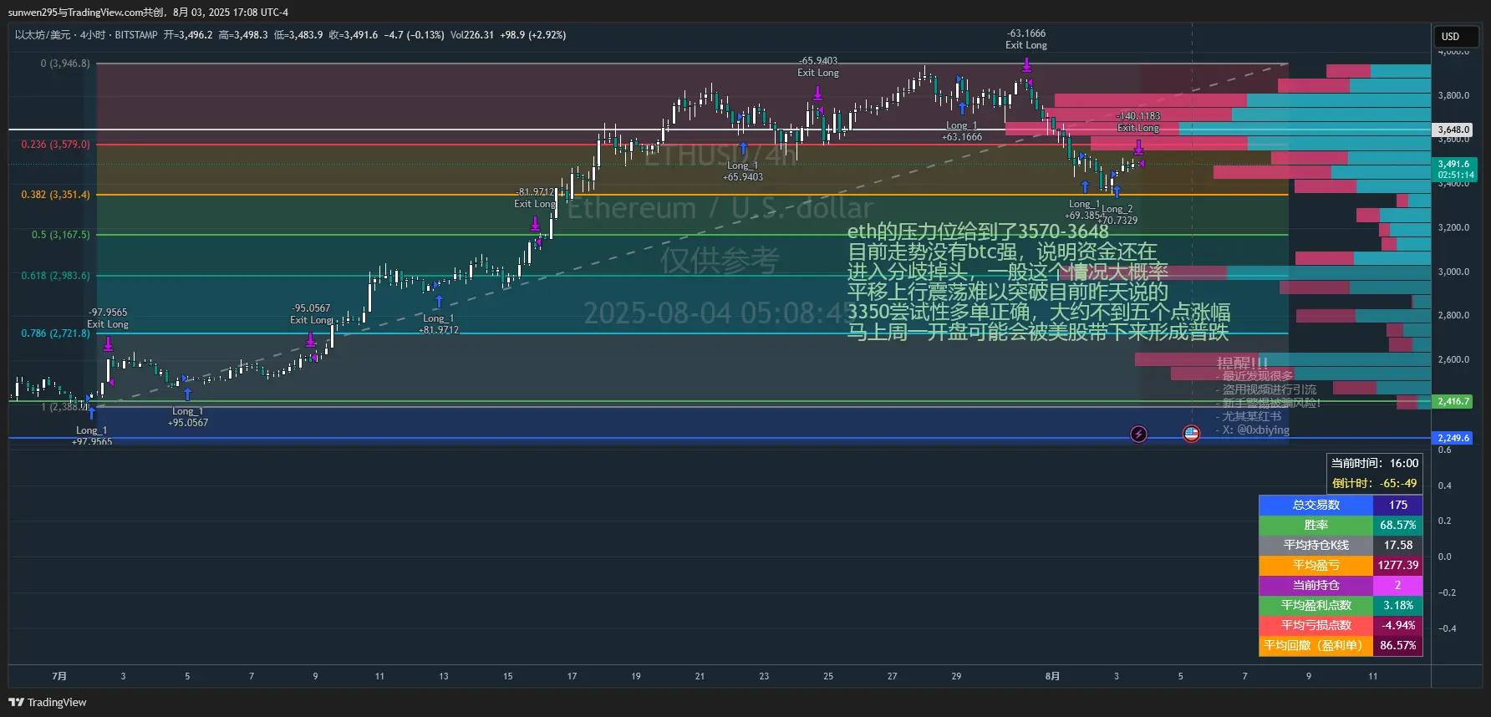Click the US flag economic event icon
The height and width of the screenshot is (717, 1491).
1191,434
